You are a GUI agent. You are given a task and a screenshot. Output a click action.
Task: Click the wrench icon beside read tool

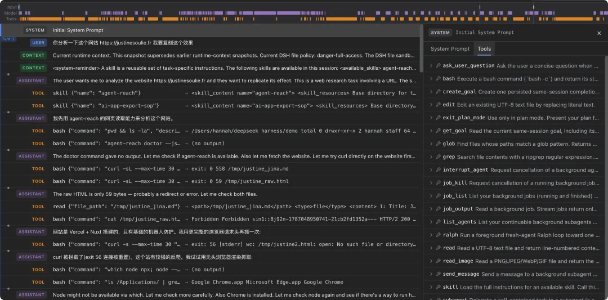(438, 248)
